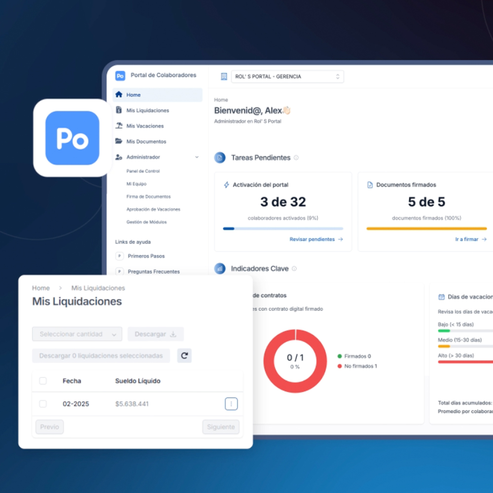Open the ROL' S PORTAL - GERENCIA selector
The height and width of the screenshot is (493, 493).
click(x=287, y=76)
